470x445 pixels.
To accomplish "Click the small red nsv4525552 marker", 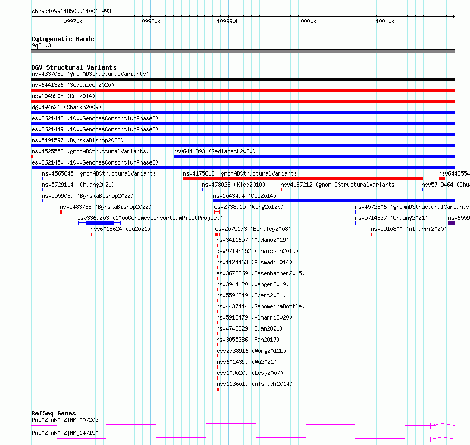I will click(32, 157).
